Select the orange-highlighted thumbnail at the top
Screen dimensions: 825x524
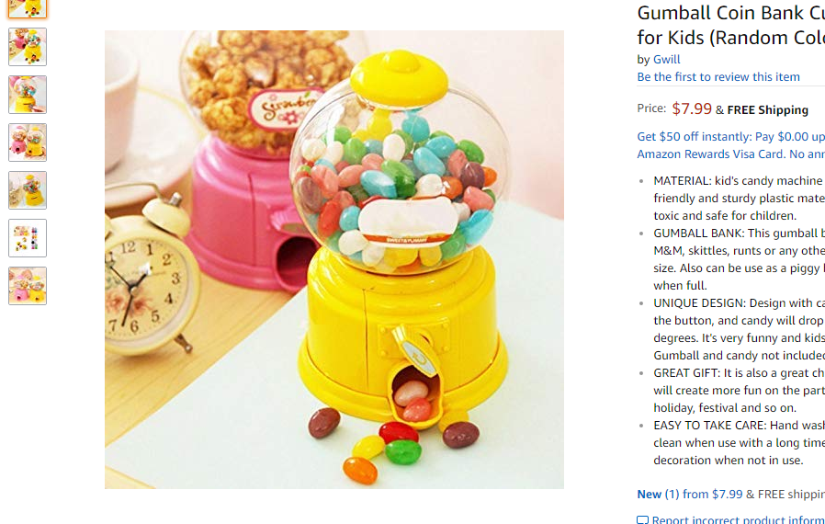(28, 8)
